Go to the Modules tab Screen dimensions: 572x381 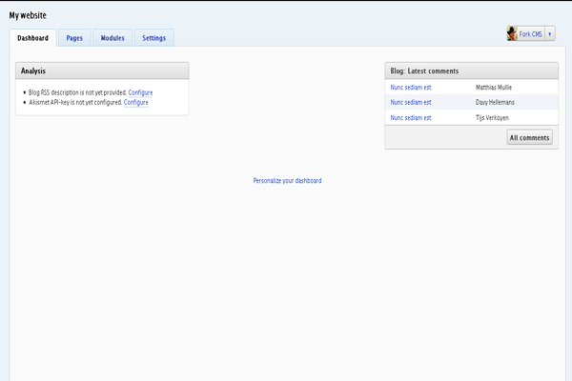[112, 38]
